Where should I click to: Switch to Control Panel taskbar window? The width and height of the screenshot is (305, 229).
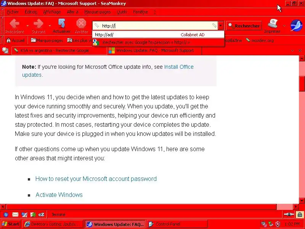tap(177, 224)
